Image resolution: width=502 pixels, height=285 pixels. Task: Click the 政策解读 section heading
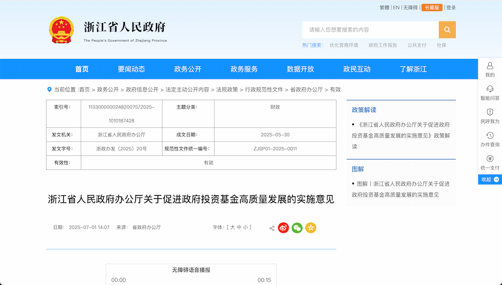coord(364,110)
